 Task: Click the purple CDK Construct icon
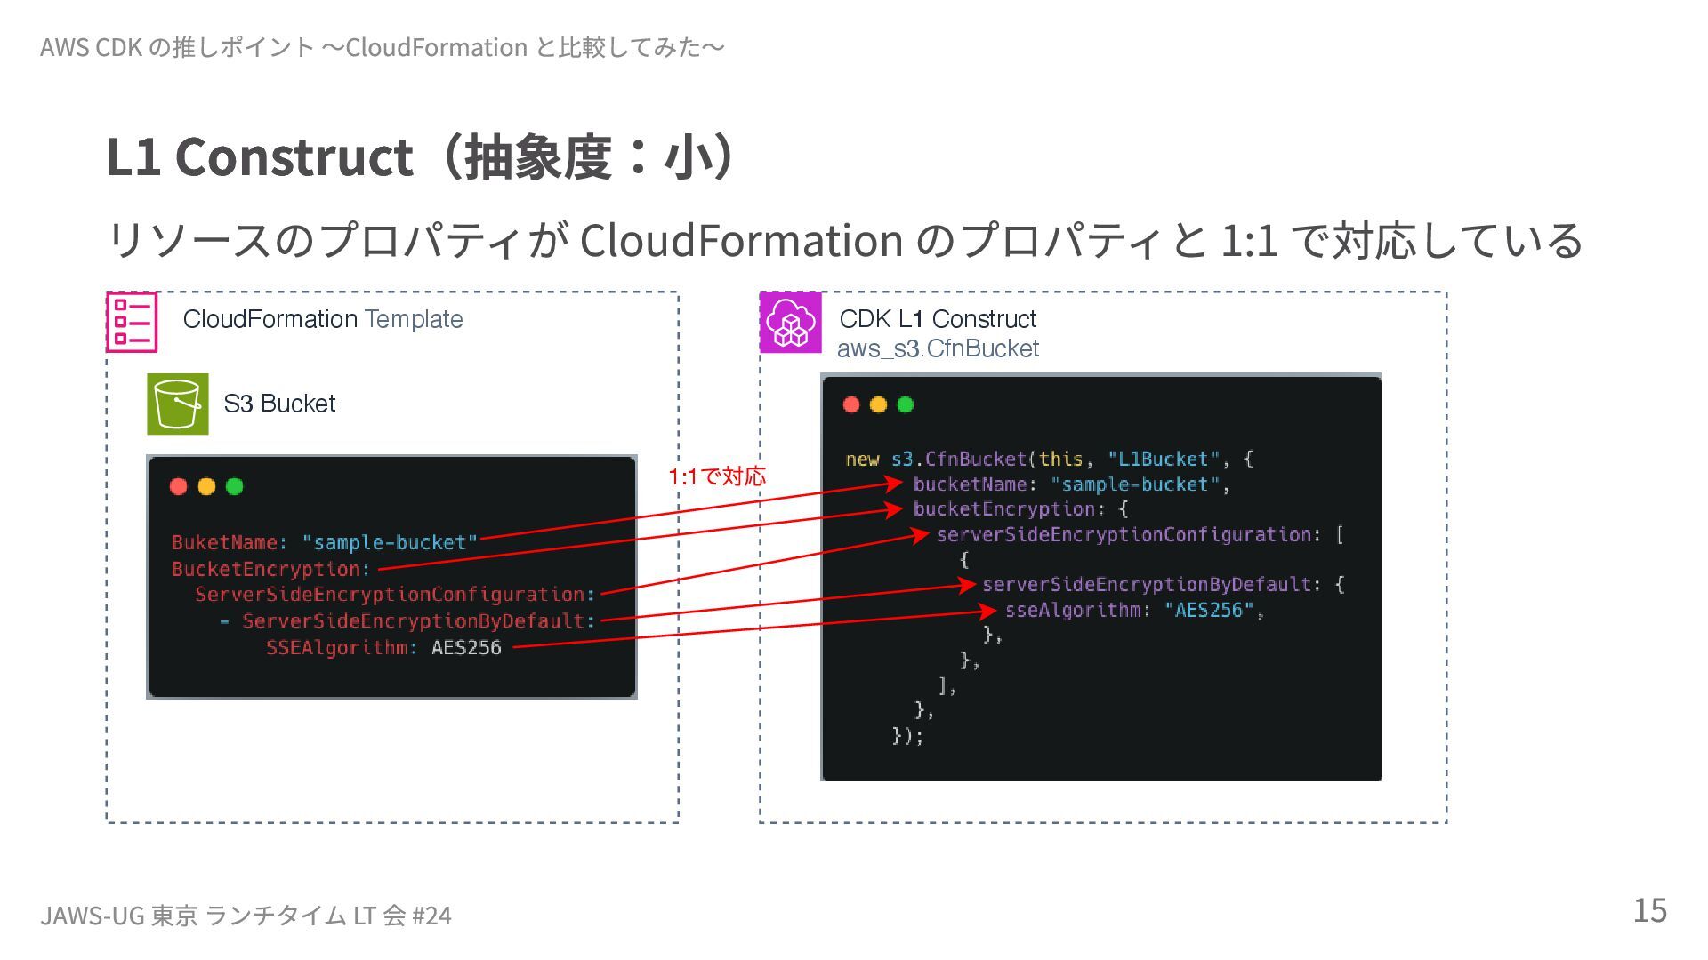(791, 322)
